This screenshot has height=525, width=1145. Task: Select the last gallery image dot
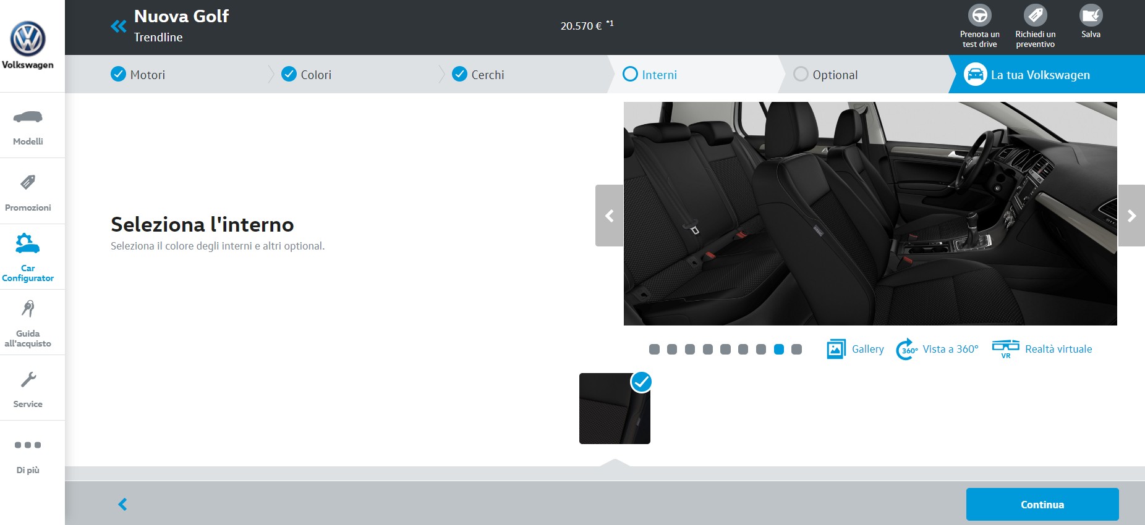point(797,350)
